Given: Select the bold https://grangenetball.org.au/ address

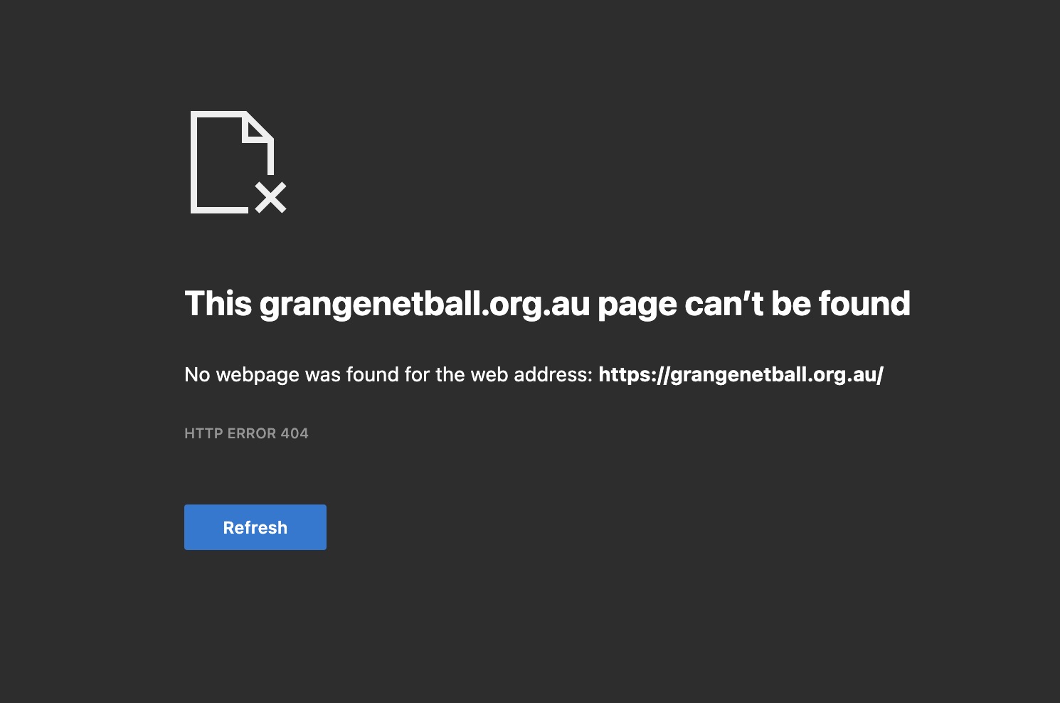Looking at the screenshot, I should point(741,375).
